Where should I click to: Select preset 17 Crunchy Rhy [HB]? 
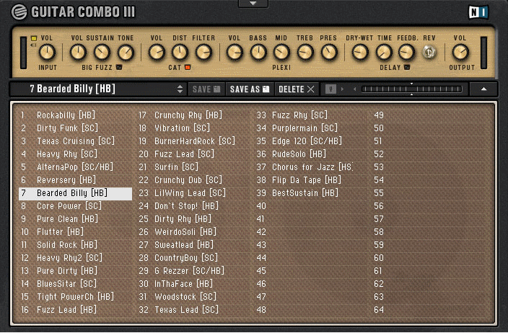(x=193, y=115)
